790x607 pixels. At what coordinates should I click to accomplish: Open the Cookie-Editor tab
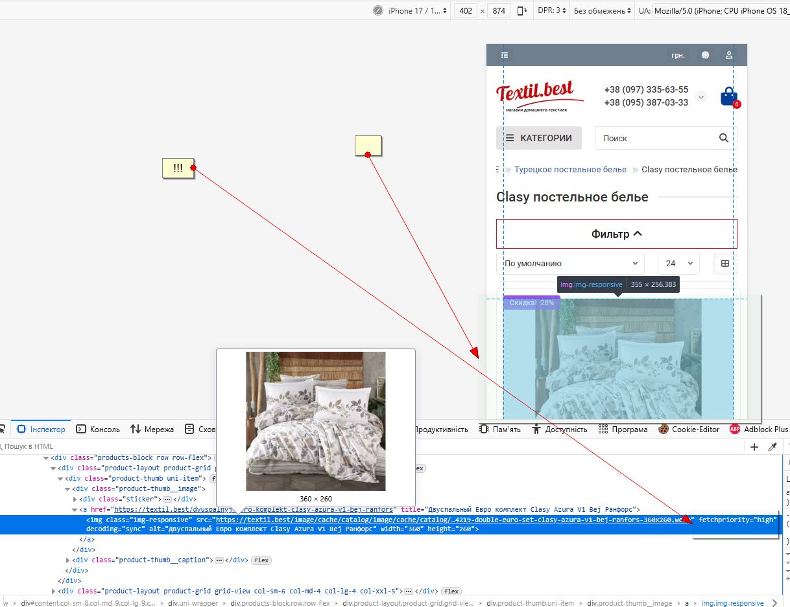click(x=689, y=429)
